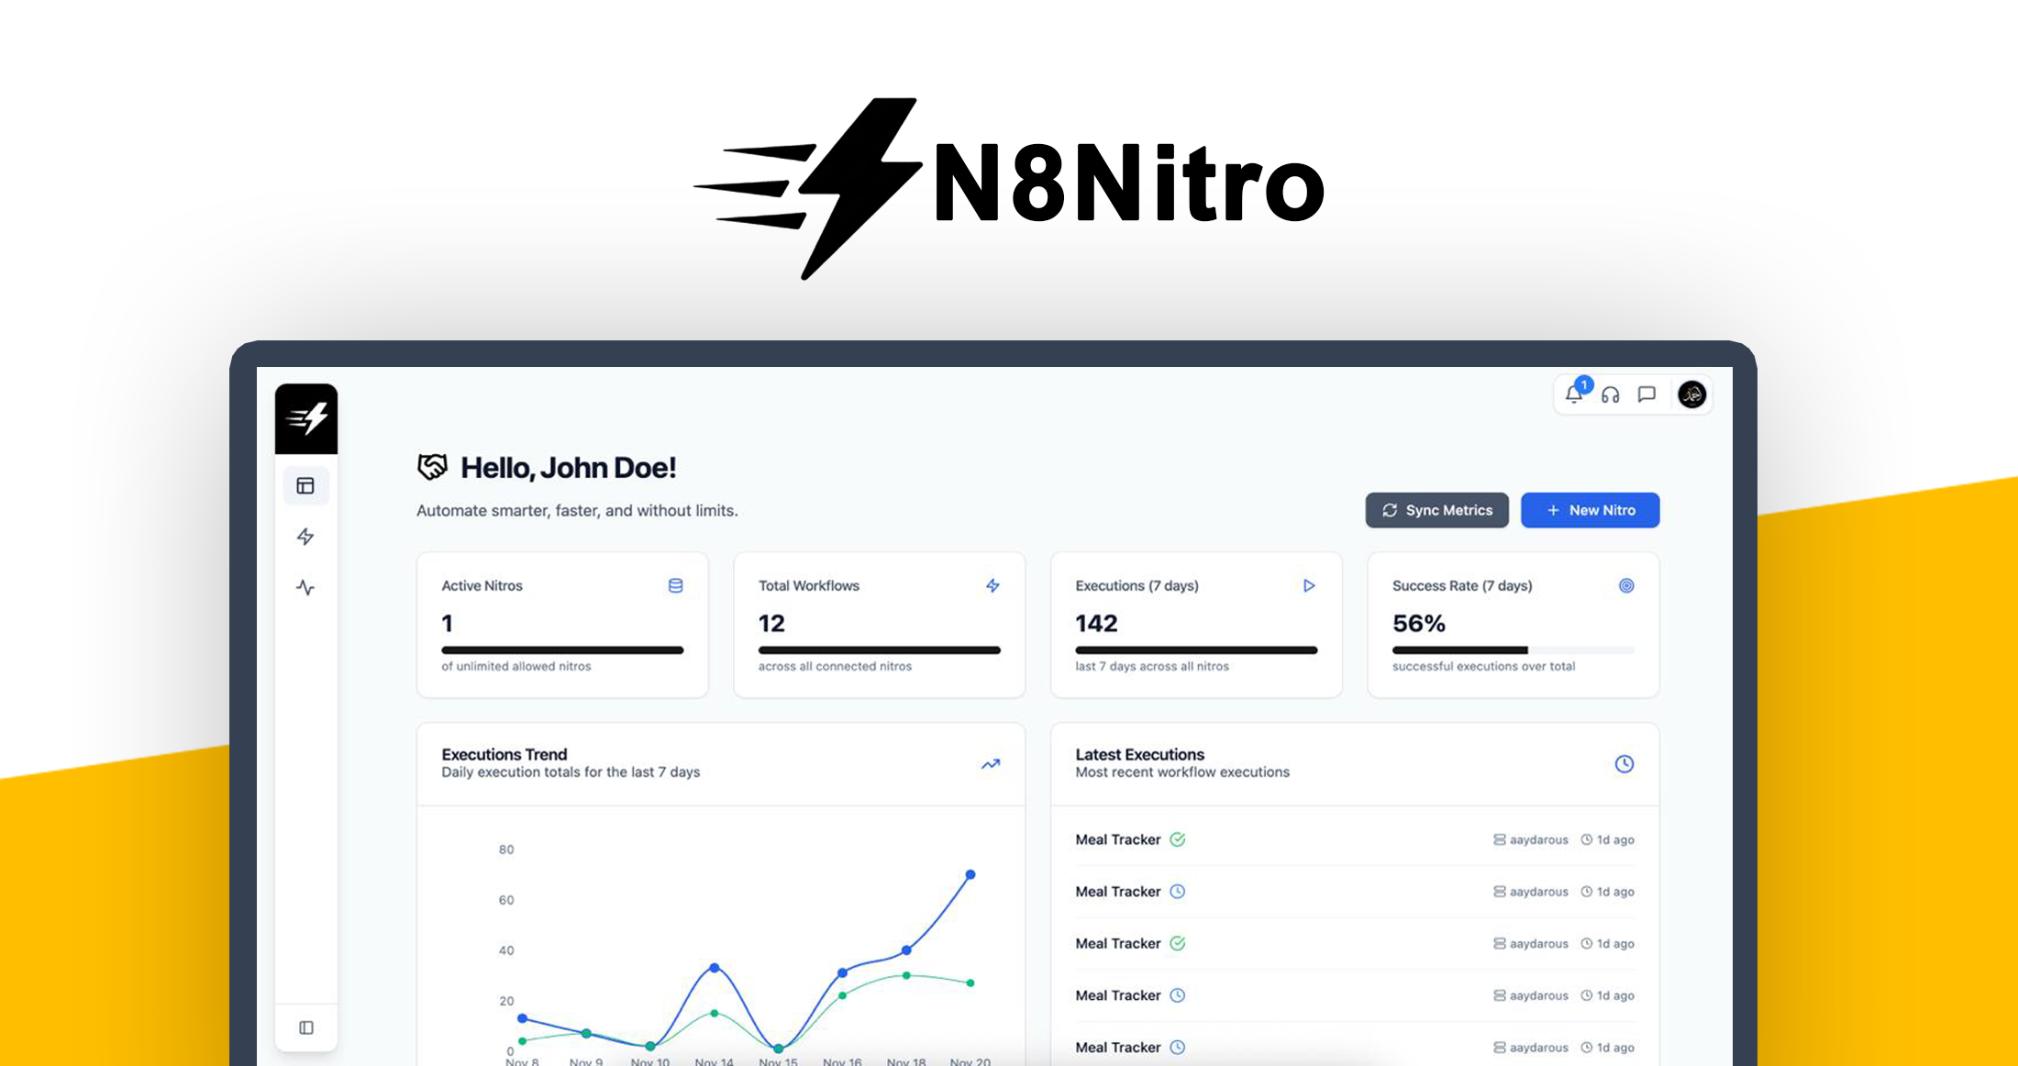Create a workflow with the New Nitro button
The image size is (2018, 1066).
coord(1590,510)
